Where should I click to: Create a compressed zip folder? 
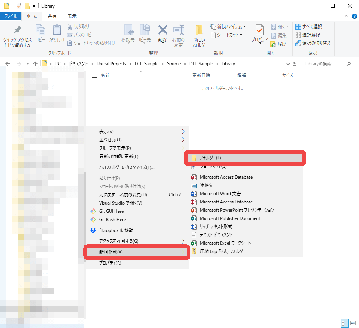(223, 251)
